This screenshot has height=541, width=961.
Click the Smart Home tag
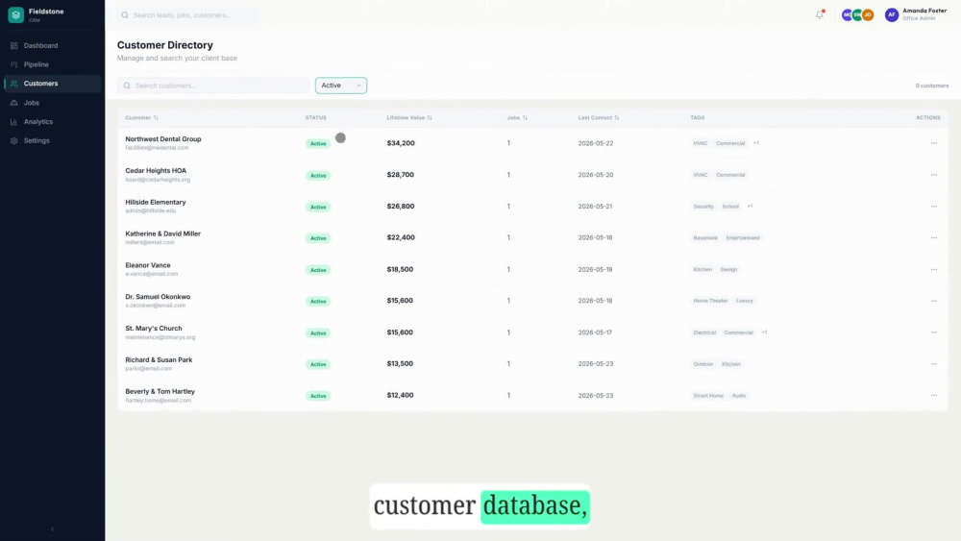tap(708, 396)
